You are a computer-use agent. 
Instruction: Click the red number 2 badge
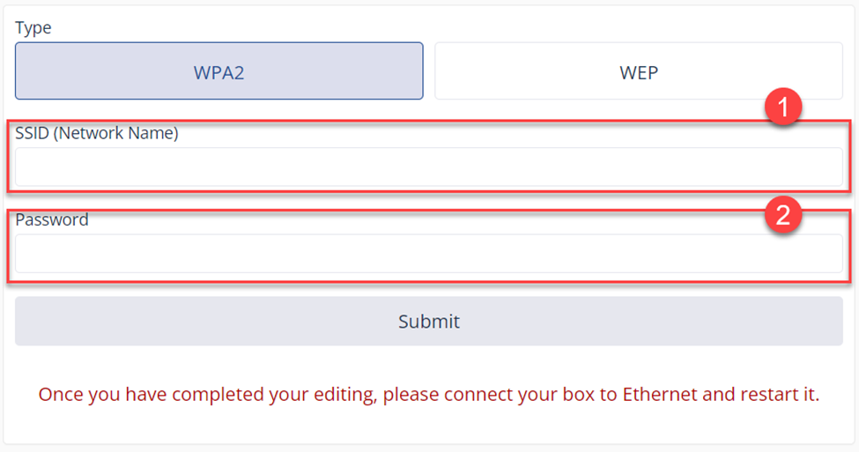(782, 214)
